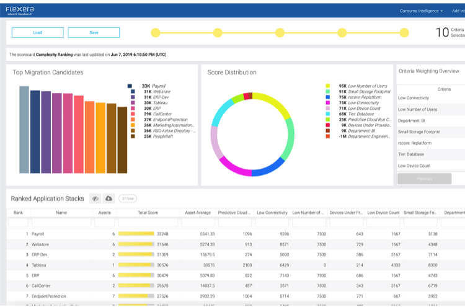Click the Low Number of Users legend swatch
Viewport: 465px width, 307px height.
(327, 86)
